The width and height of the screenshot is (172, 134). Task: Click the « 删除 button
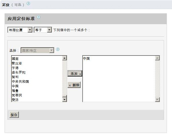click(74, 85)
